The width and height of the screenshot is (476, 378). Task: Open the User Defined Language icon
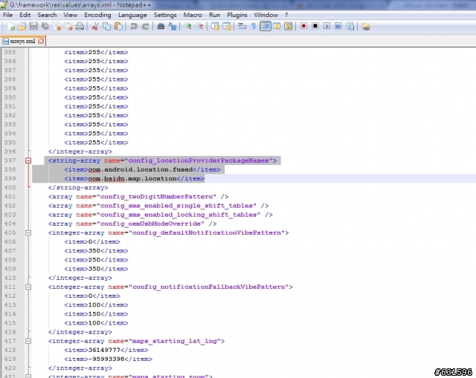click(277, 27)
